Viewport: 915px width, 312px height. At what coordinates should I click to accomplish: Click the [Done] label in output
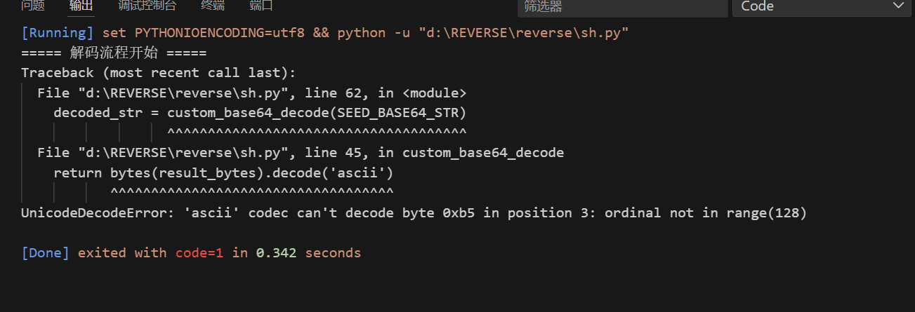(46, 252)
